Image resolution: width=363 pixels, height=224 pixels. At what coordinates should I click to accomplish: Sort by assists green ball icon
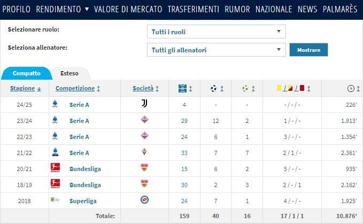(x=245, y=88)
